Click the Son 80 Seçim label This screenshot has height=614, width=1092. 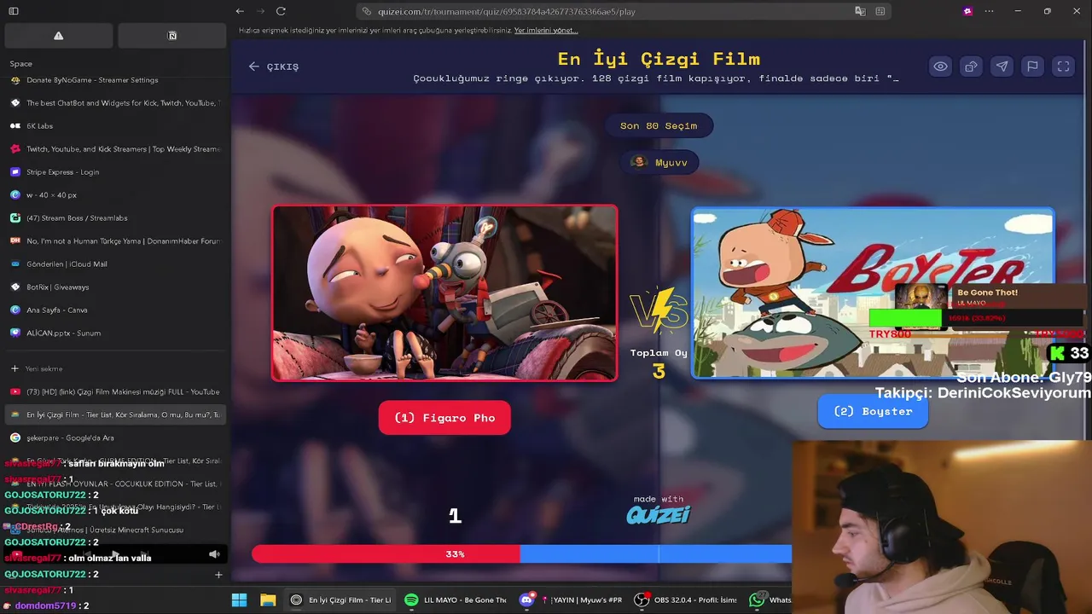click(659, 125)
